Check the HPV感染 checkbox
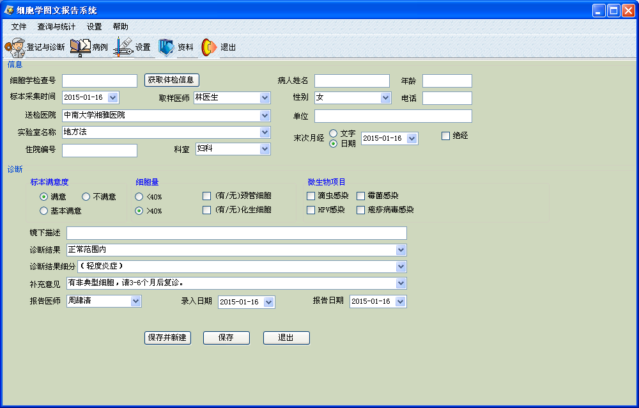Image resolution: width=639 pixels, height=408 pixels. [311, 210]
